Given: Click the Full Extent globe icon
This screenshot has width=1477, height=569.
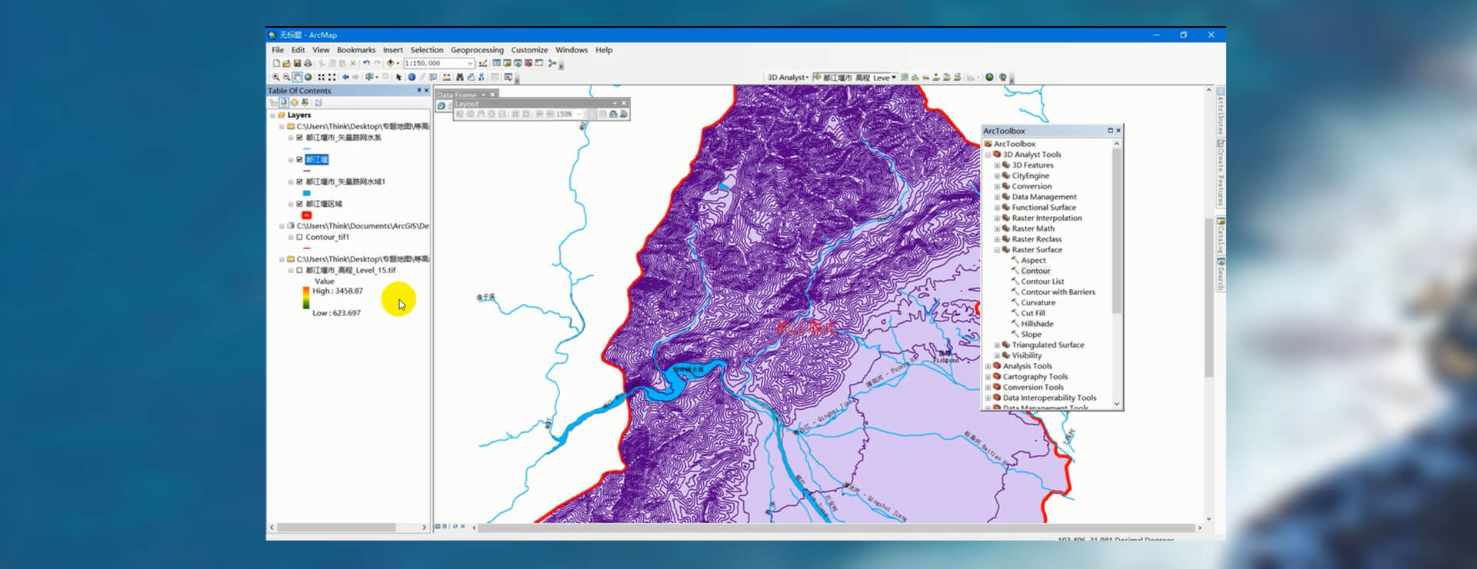Looking at the screenshot, I should [308, 77].
